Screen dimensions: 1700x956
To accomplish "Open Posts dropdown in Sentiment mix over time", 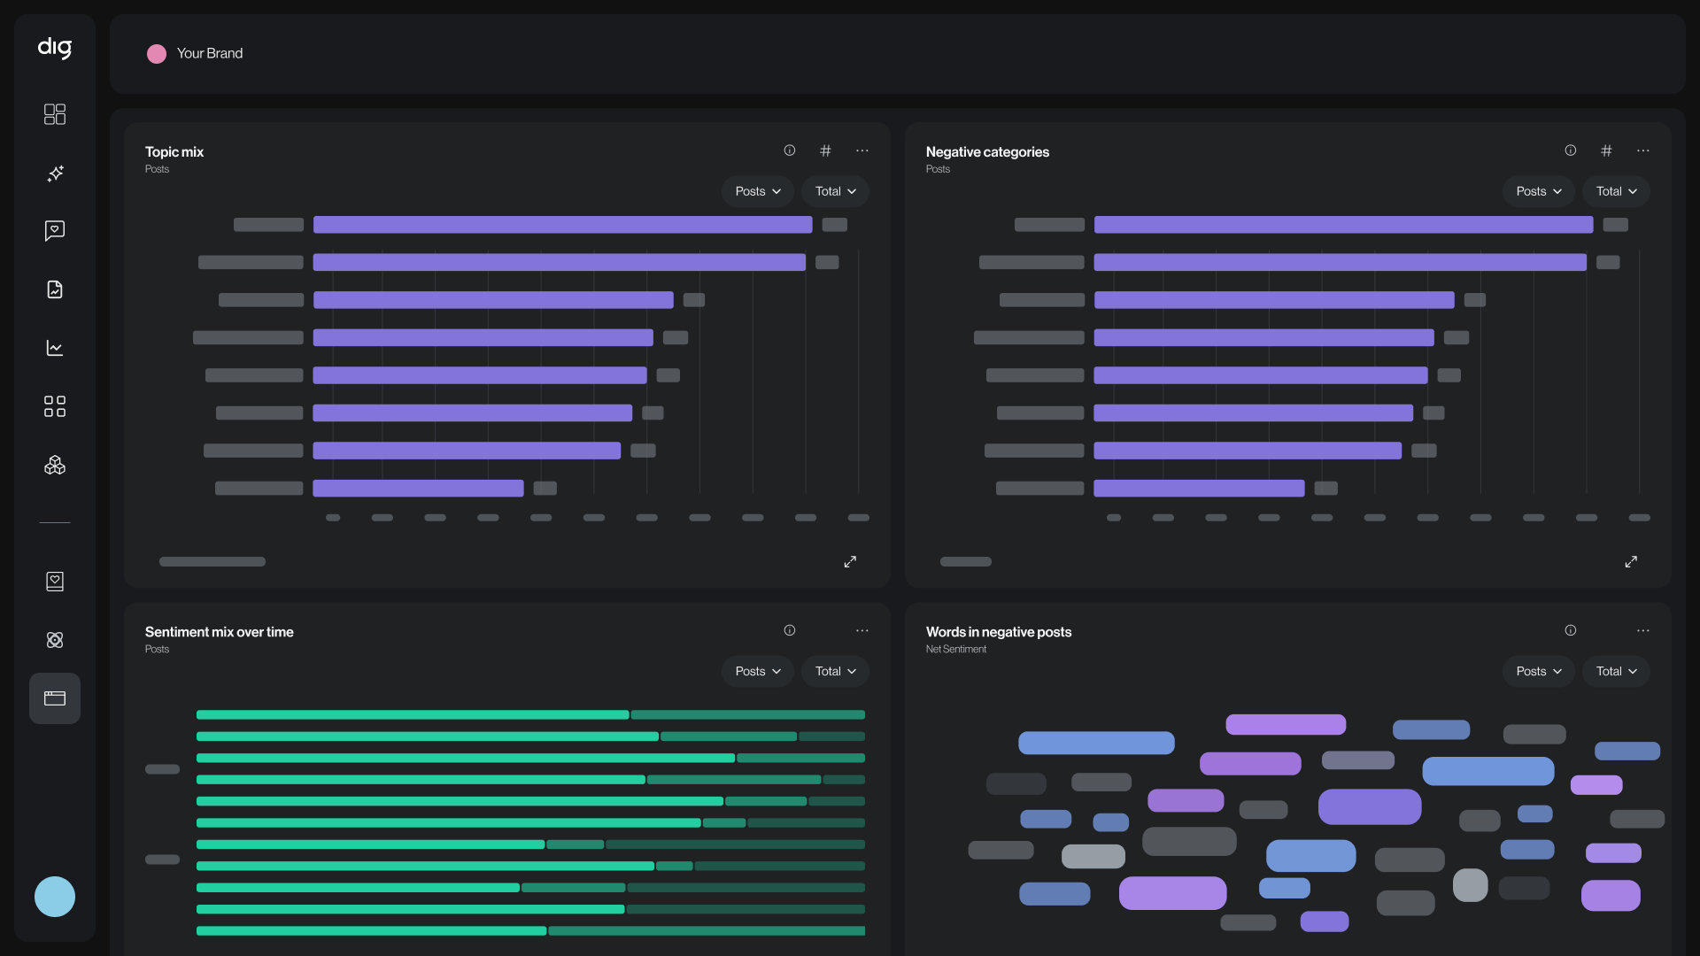I will [758, 671].
